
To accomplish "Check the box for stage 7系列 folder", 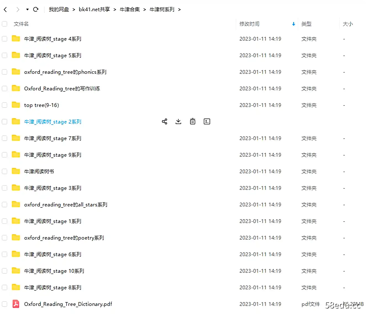I will tap(5, 138).
